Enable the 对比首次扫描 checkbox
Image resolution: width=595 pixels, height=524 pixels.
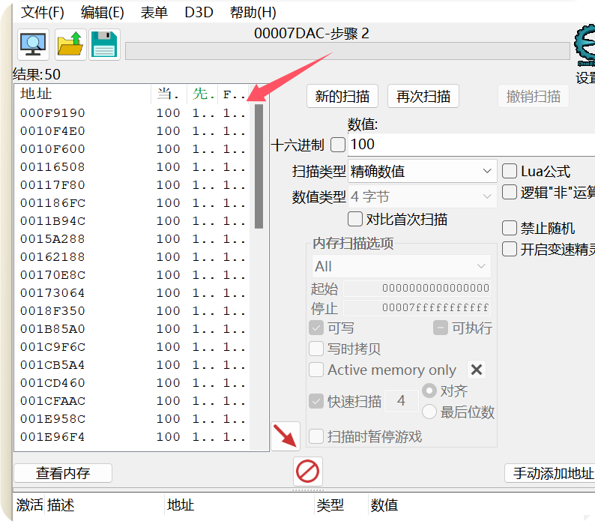[355, 219]
